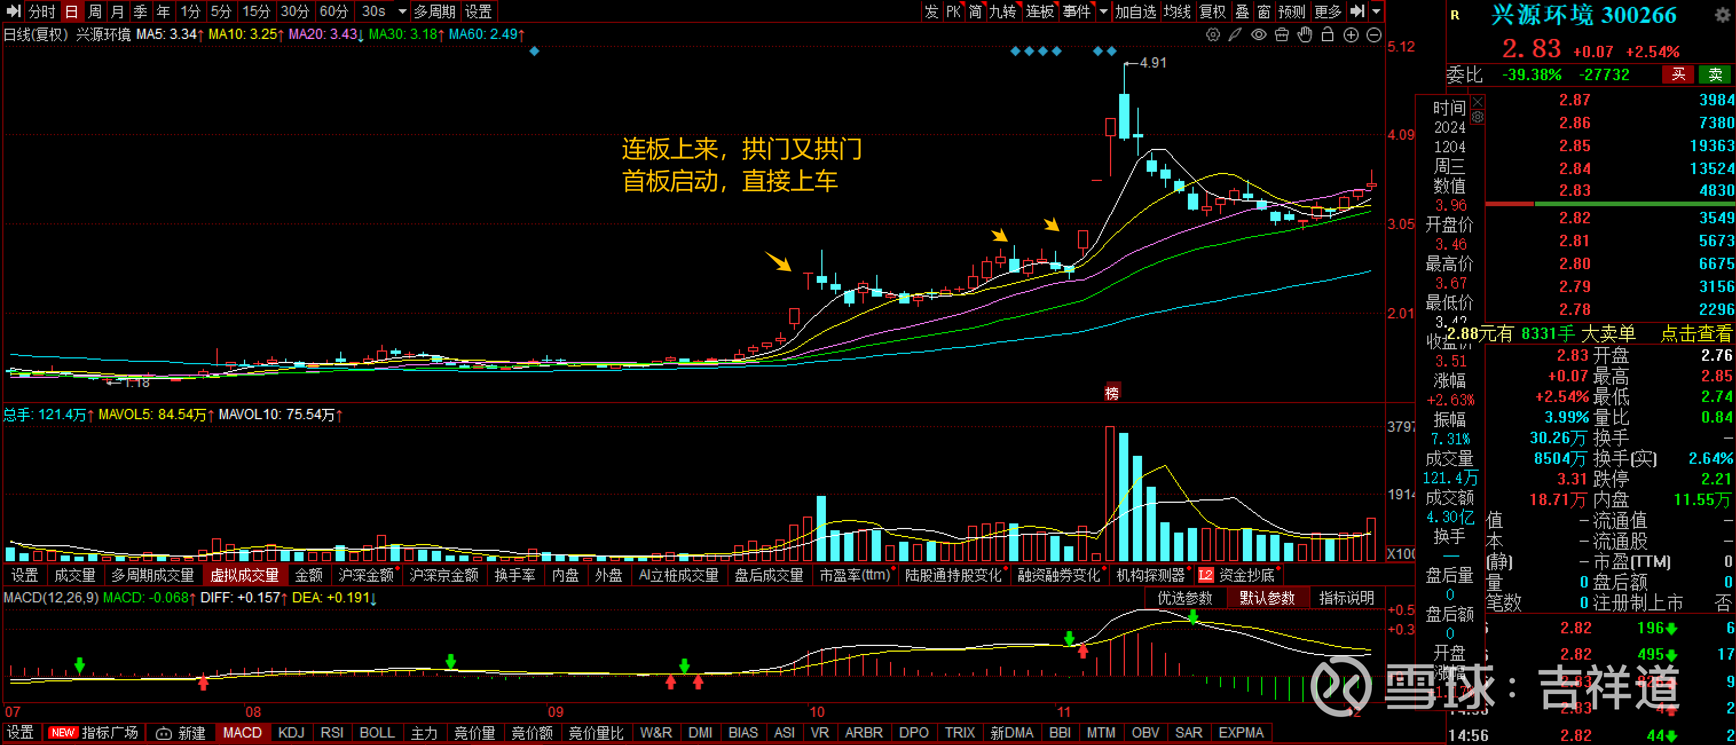Viewport: 1736px width, 745px height.
Task: Click the red 买 buy button
Action: pos(1678,74)
